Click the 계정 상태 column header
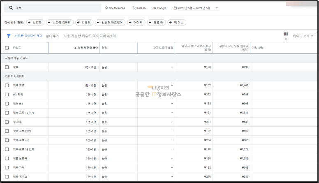The width and height of the screenshot is (319, 183). [x=258, y=48]
